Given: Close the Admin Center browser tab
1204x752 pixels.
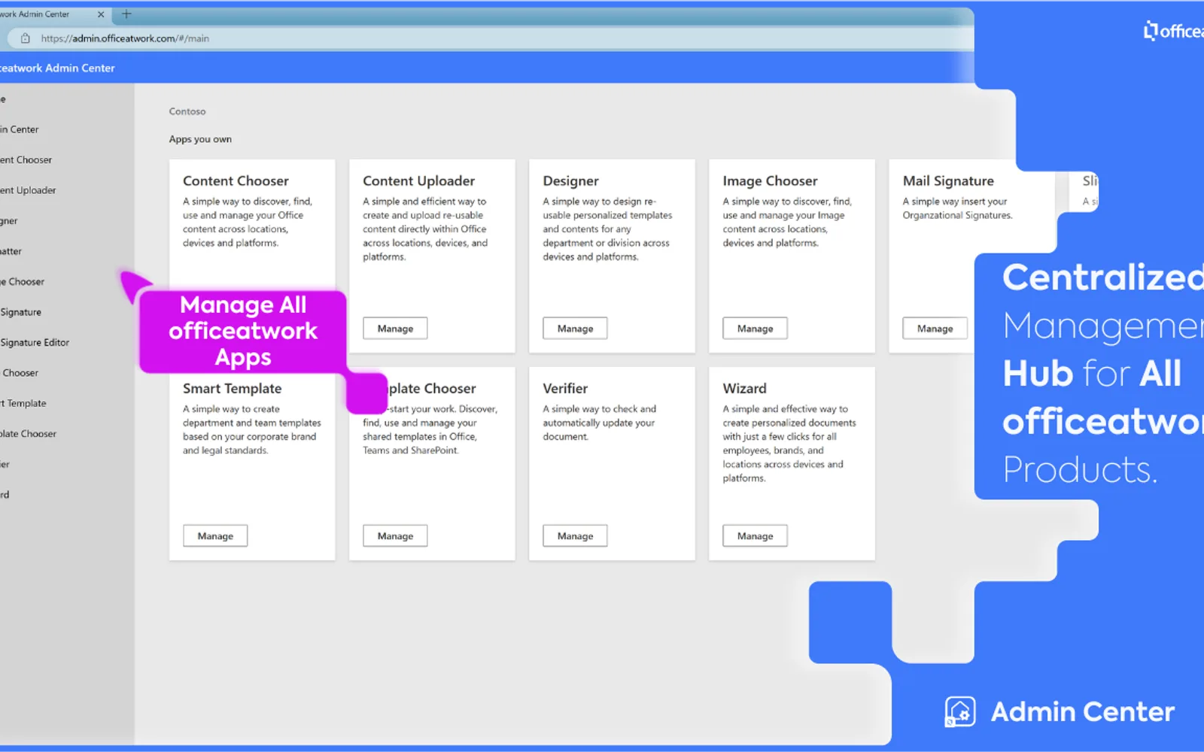Looking at the screenshot, I should [101, 14].
